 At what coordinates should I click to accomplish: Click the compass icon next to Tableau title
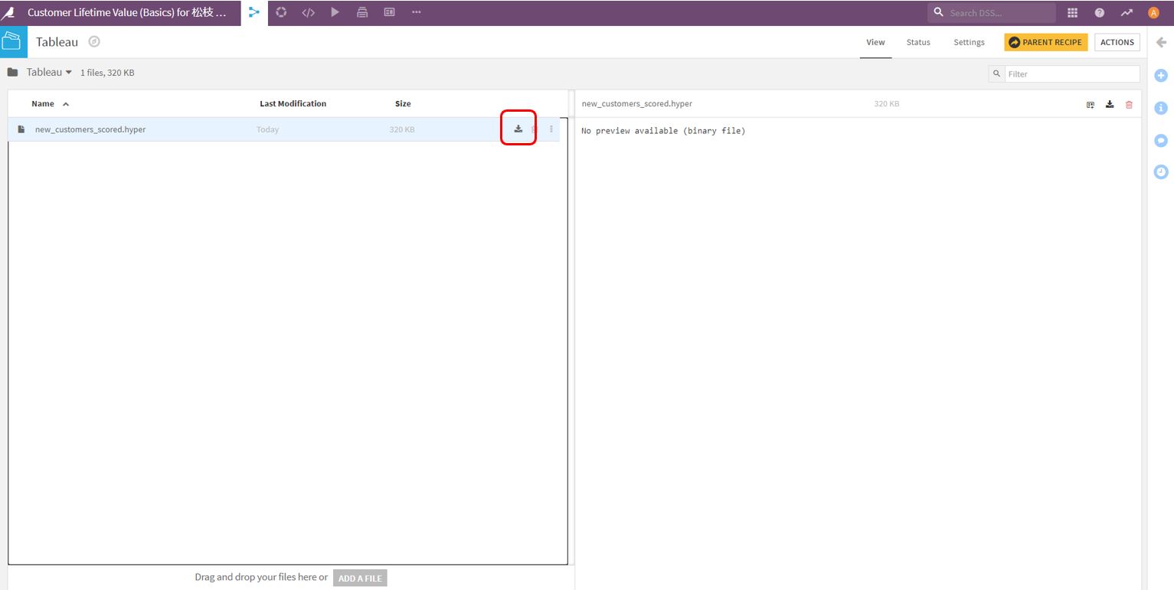click(94, 42)
